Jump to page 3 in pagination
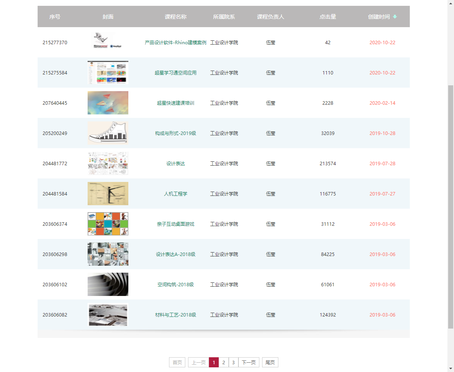Screen dimensions: 454x372 [233, 362]
